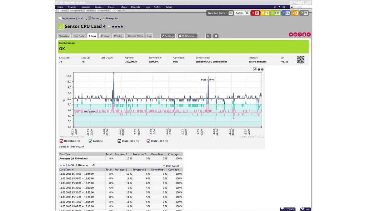Image resolution: width=375 pixels, height=211 pixels.
Task: Switch to the 30 days tab
Action: (104, 36)
